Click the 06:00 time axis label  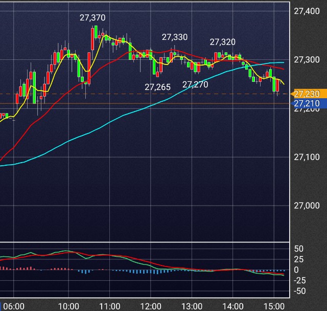pos(14,306)
